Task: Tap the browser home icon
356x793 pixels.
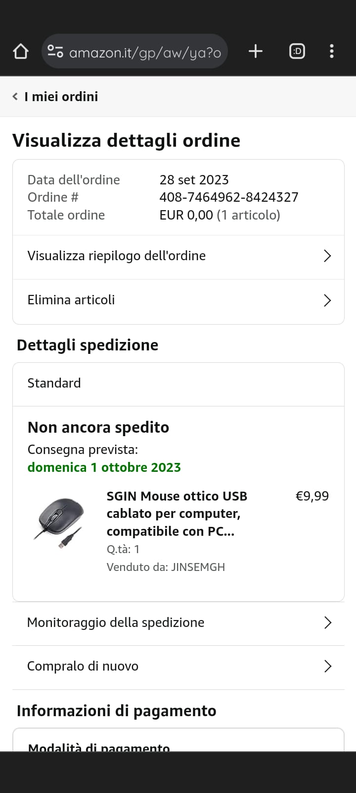Action: (x=20, y=51)
